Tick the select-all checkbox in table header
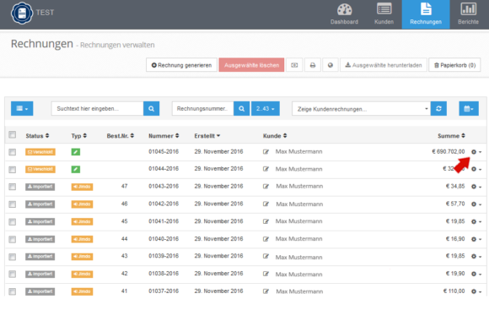489x310 pixels. [12, 134]
